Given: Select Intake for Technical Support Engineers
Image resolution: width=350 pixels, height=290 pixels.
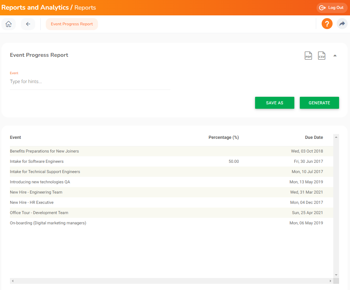Looking at the screenshot, I should coord(171,172).
